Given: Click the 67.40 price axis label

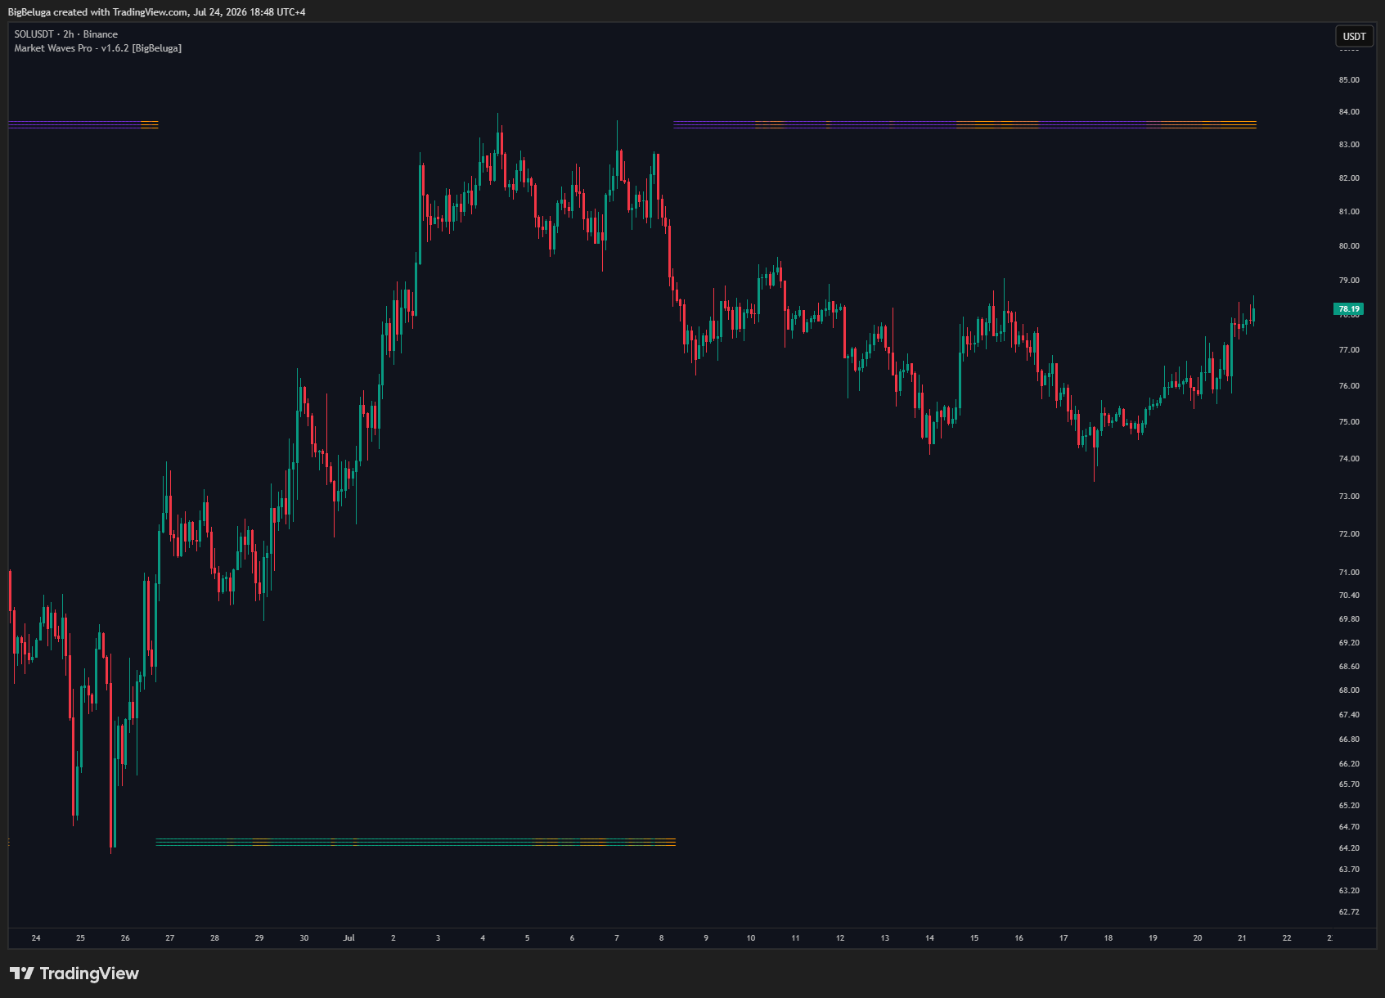Looking at the screenshot, I should click(1349, 715).
